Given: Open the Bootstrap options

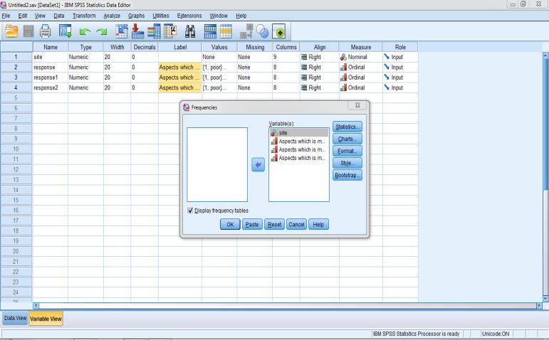Looking at the screenshot, I should pyautogui.click(x=347, y=175).
